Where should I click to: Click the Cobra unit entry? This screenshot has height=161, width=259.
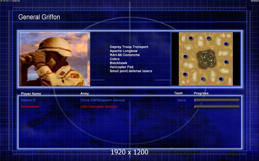click(x=114, y=59)
